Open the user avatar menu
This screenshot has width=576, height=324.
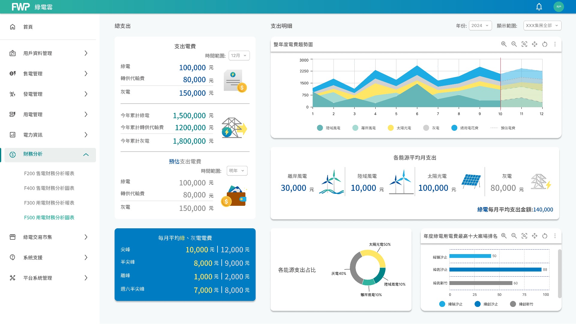tap(559, 7)
